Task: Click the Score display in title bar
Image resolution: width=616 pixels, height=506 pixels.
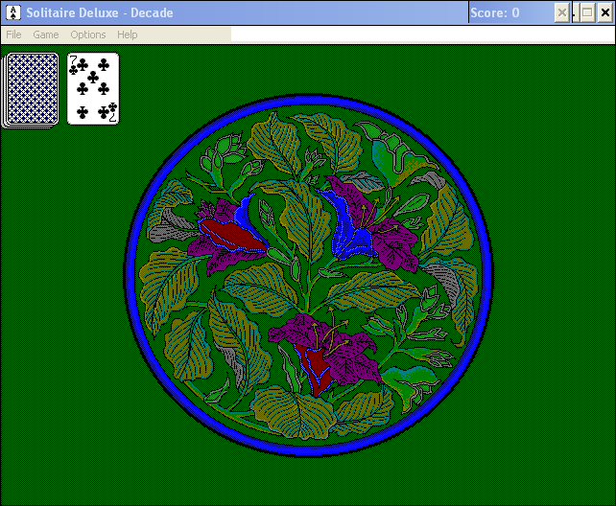Action: click(x=495, y=12)
